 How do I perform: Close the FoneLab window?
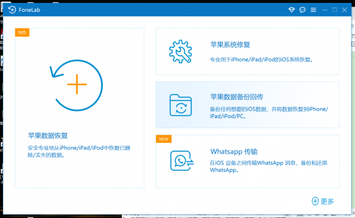[344, 9]
